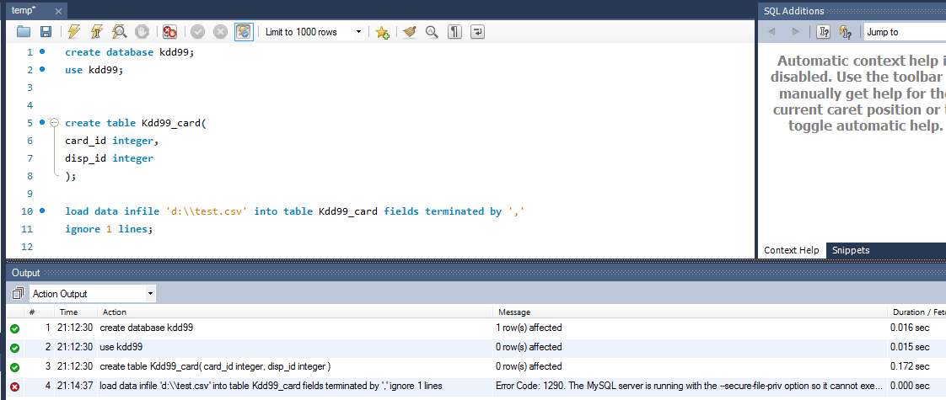This screenshot has width=946, height=400.
Task: Toggle stop-on-error script execution
Action: coord(169,32)
